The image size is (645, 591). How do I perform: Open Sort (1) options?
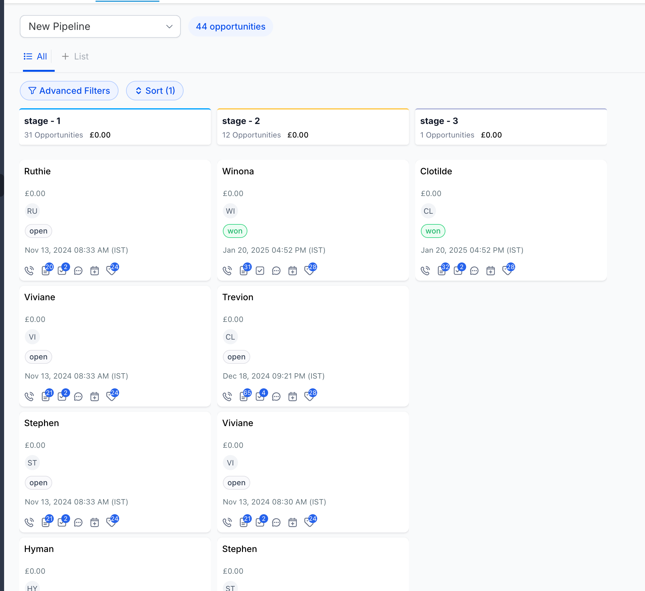(155, 91)
